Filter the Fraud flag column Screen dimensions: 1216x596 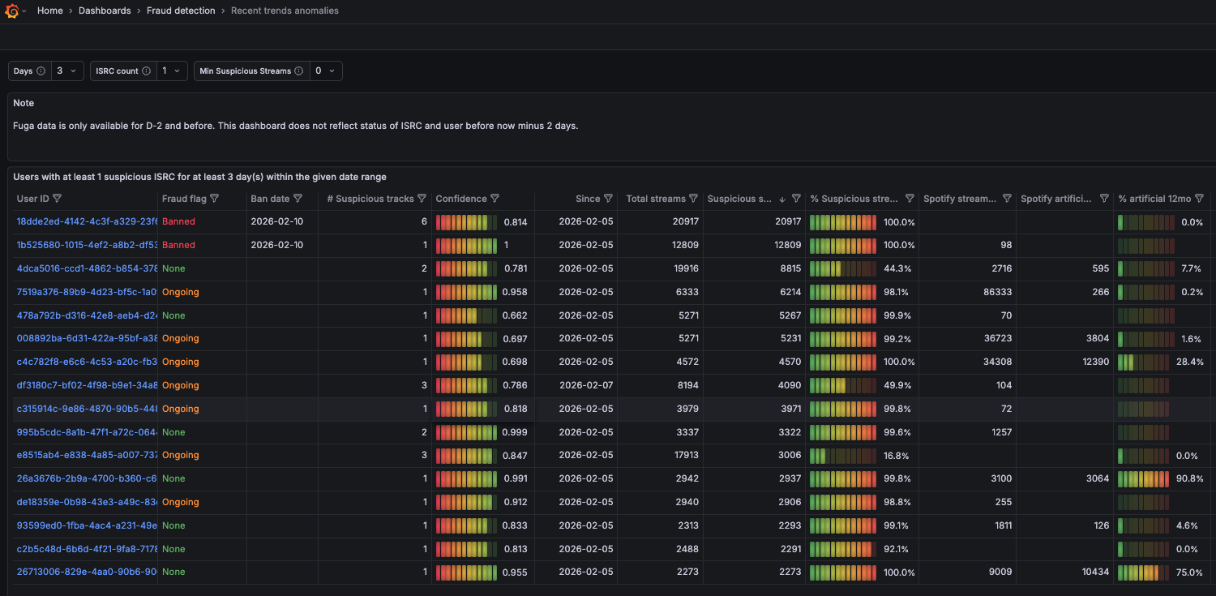[x=216, y=199]
